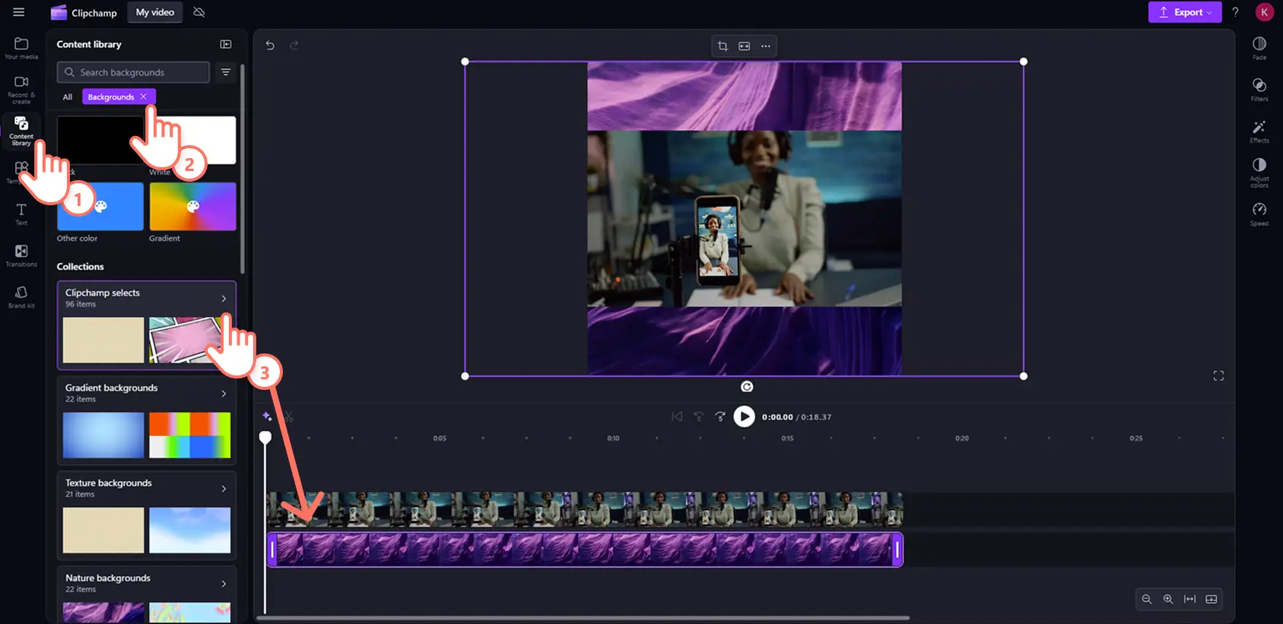Select purple thumbnail in Nature backgrounds

[x=103, y=613]
